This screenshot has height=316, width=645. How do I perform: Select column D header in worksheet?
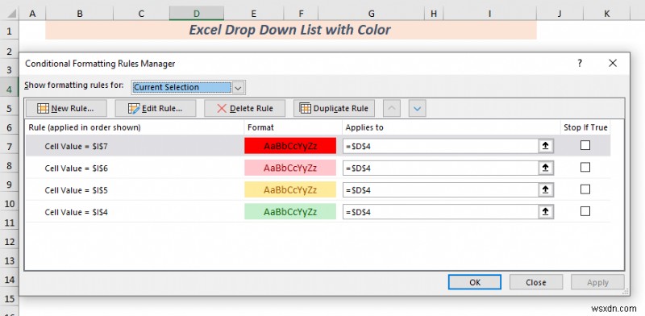197,14
